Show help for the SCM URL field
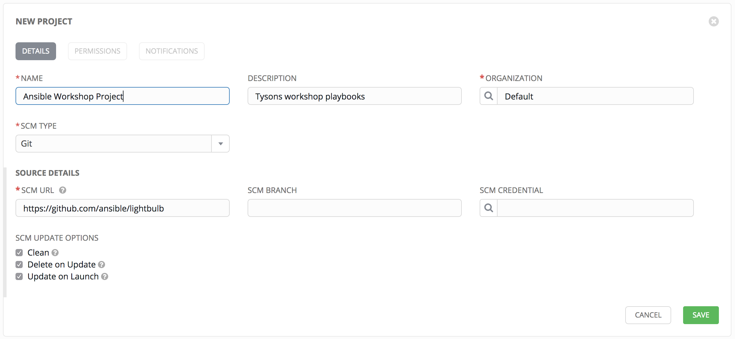This screenshot has height=339, width=735. pyautogui.click(x=62, y=190)
